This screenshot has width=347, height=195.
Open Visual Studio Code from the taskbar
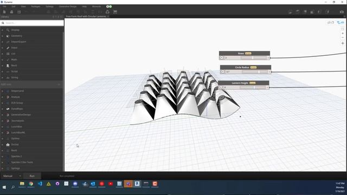click(40, 184)
